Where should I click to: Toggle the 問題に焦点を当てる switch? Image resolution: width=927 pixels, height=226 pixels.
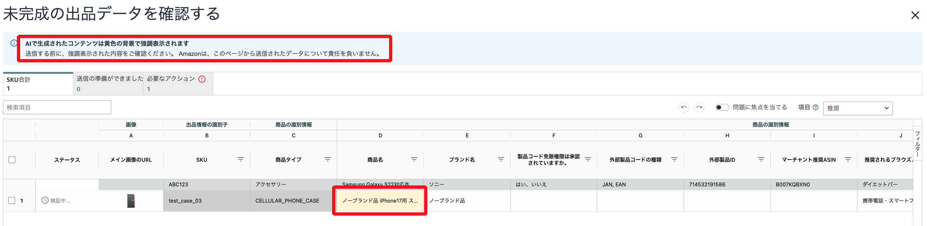coord(721,107)
